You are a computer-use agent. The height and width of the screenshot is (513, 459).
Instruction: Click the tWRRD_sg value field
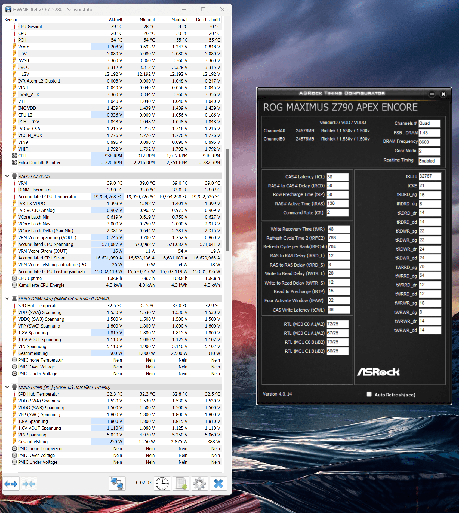(x=430, y=267)
